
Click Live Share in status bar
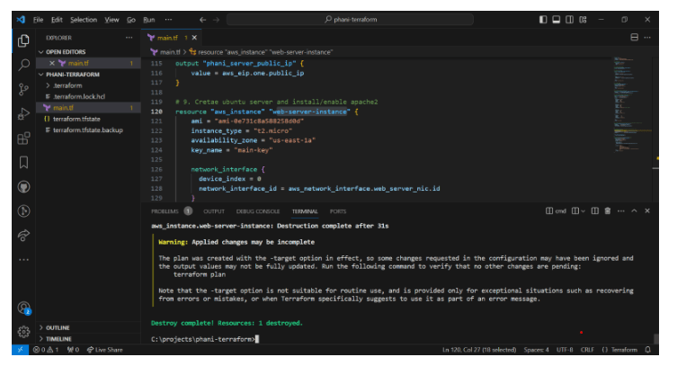104,349
